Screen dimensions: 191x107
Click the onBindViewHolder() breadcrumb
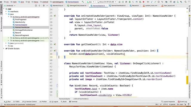coord(81,99)
